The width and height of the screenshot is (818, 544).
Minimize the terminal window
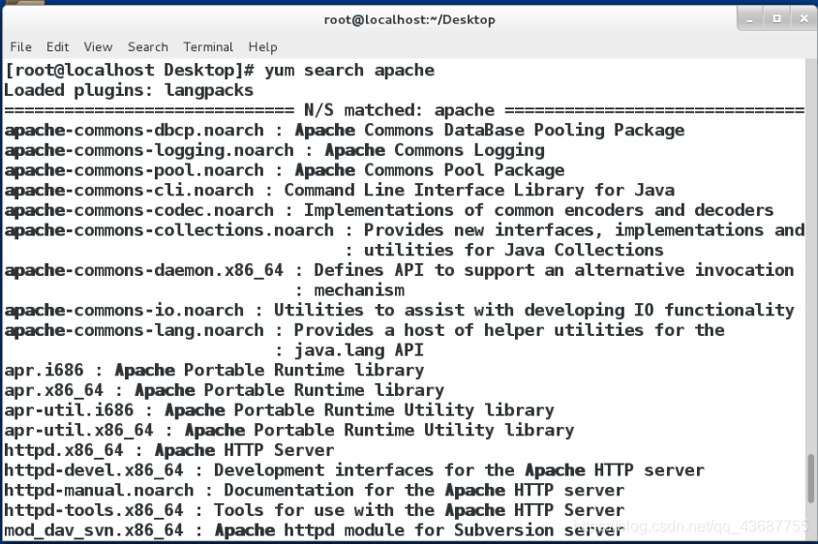coord(749,19)
